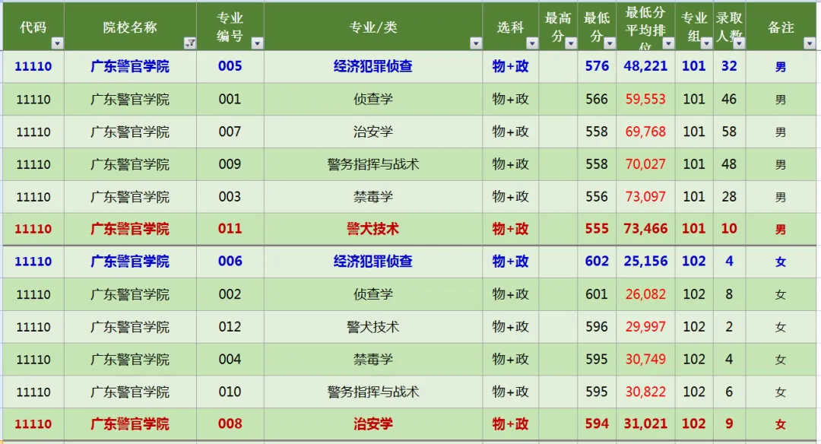Click red major number cell 011
This screenshot has width=821, height=444.
230,229
